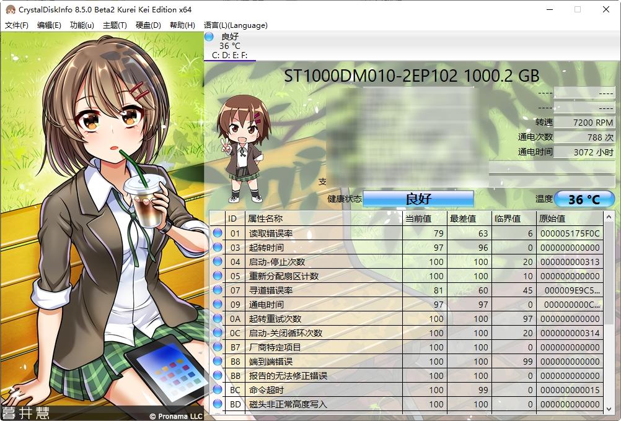Click the 通电次数 value 788 次 field

click(584, 137)
